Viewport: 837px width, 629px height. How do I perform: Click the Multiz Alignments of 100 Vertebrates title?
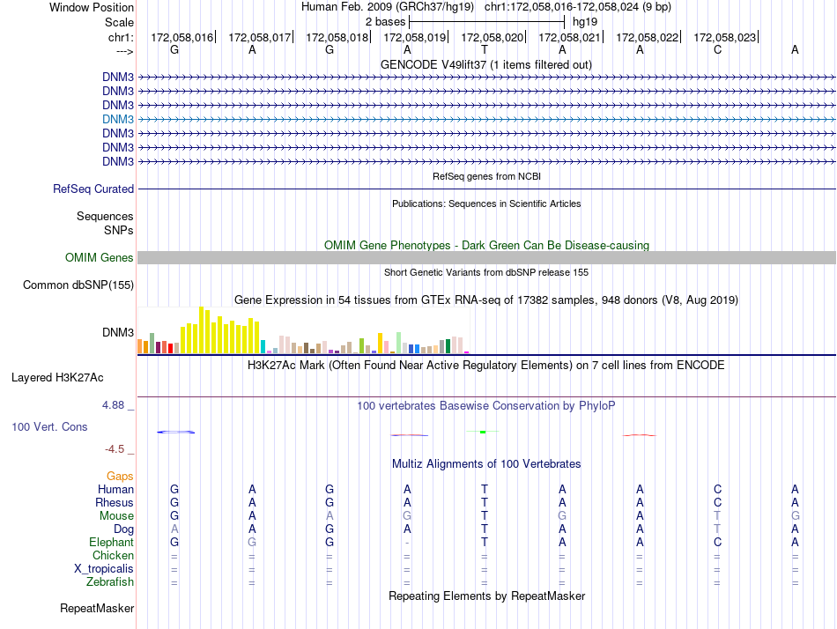[x=485, y=463]
